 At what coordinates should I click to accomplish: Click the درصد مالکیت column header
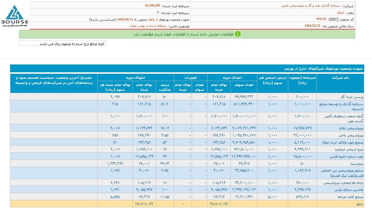click(165, 87)
